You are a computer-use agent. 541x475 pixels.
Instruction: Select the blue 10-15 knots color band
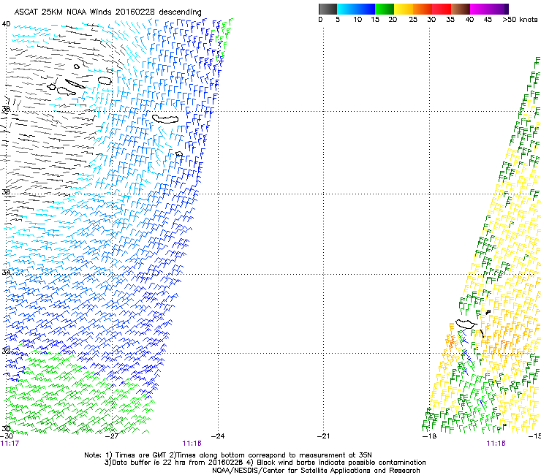click(x=365, y=9)
